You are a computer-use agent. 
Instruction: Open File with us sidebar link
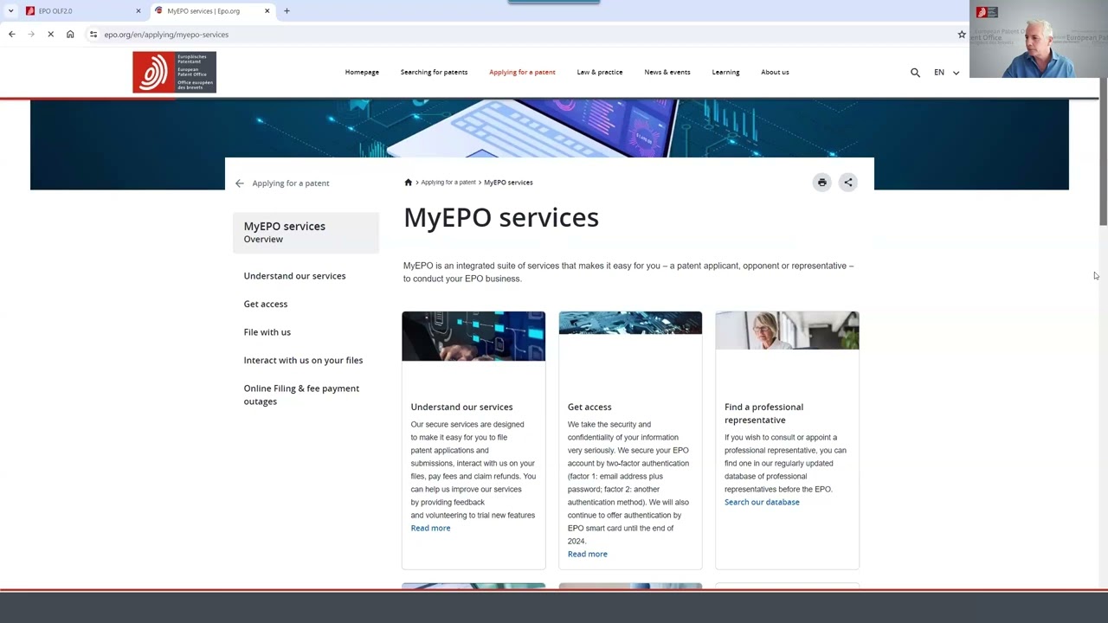(x=267, y=332)
